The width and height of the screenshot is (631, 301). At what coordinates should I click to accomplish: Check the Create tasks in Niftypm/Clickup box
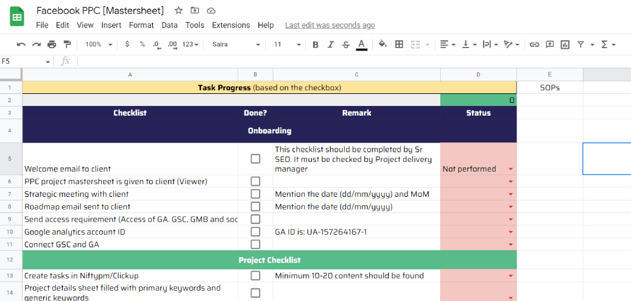[255, 276]
